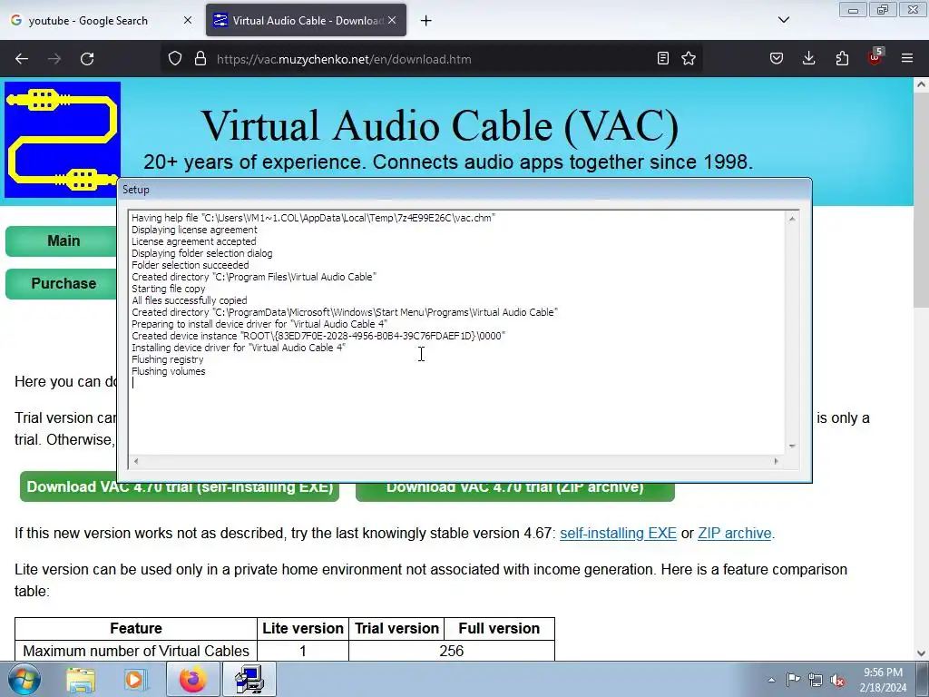Click the uBlock extension icon with badge
Image resolution: width=929 pixels, height=697 pixels.
875,57
